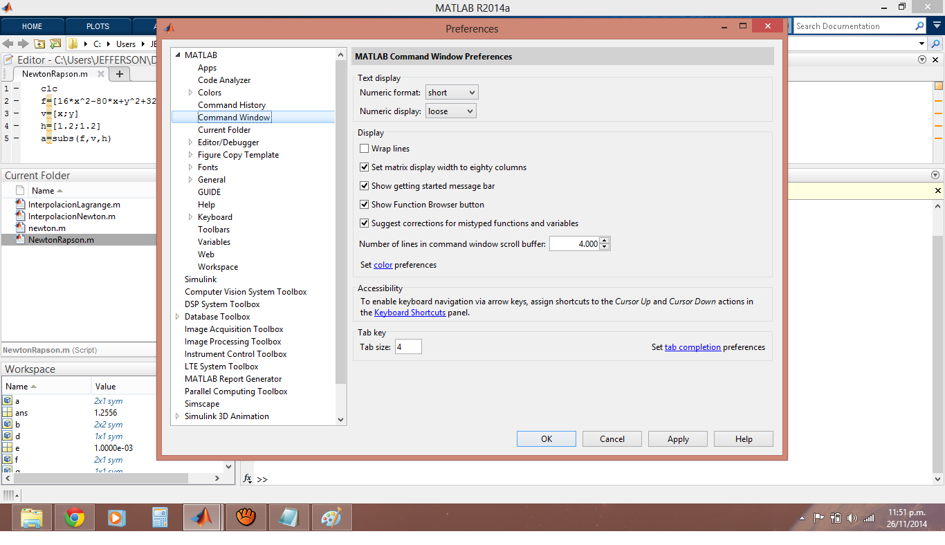Select the NewtonRapson.m editor tab
This screenshot has height=545, width=945.
point(55,74)
